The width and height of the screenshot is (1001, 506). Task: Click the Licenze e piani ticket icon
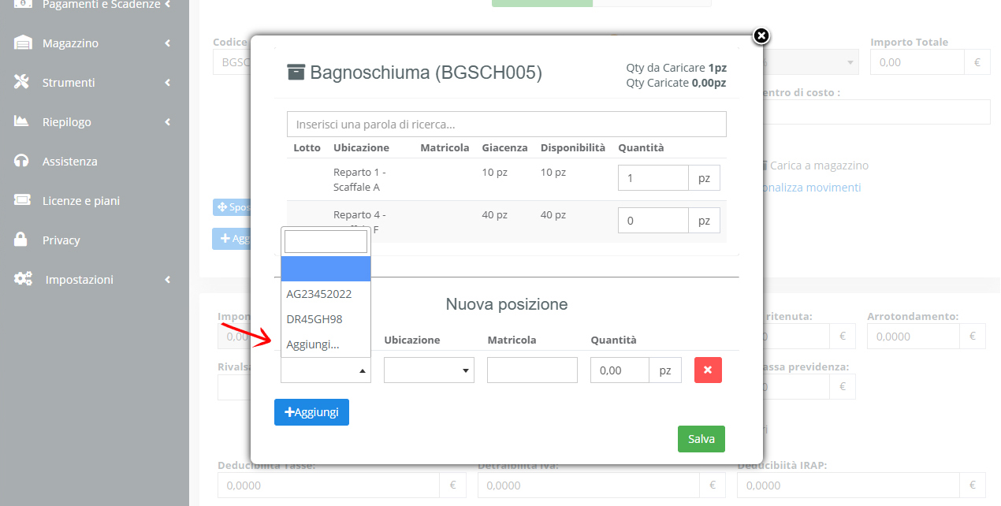click(22, 201)
